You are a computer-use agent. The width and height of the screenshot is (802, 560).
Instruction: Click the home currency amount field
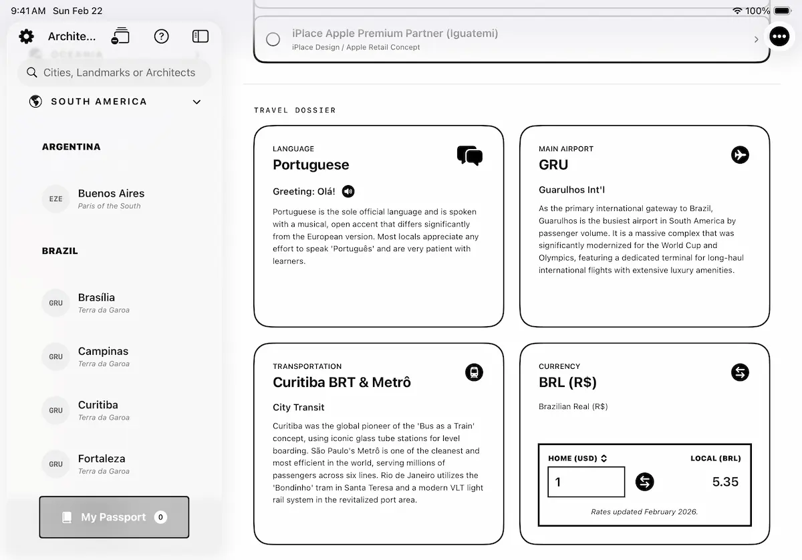coord(586,482)
